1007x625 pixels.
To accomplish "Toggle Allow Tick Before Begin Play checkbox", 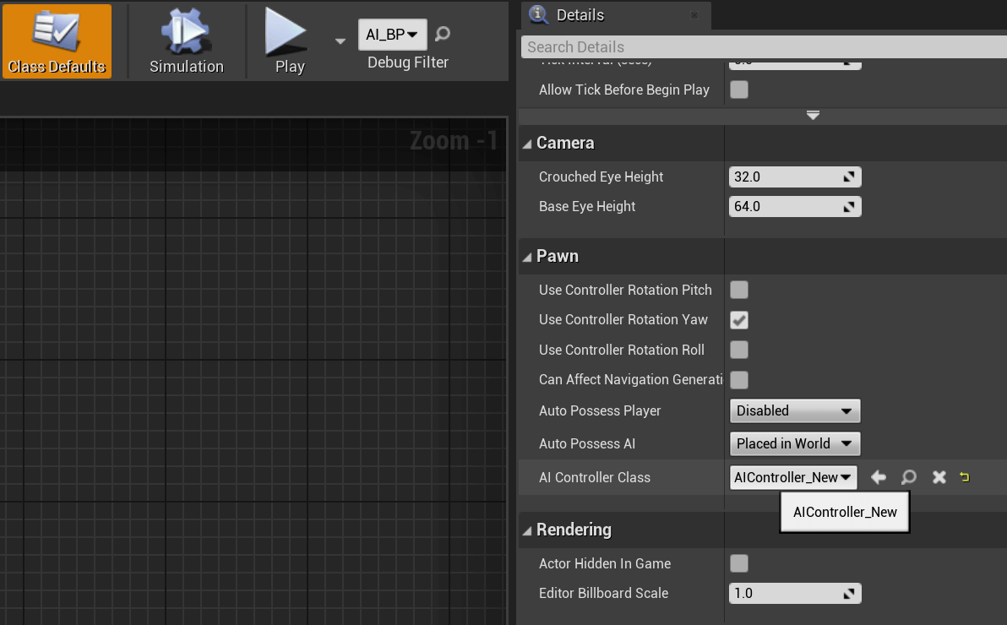I will pyautogui.click(x=739, y=90).
